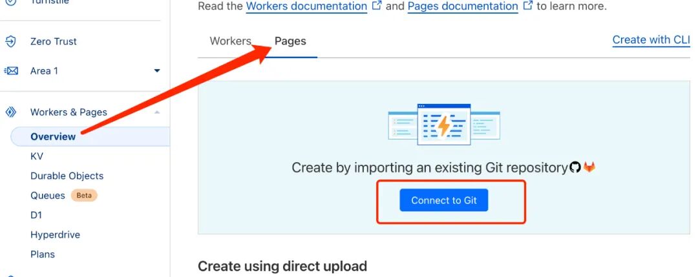
Task: Open Hyperdrive in the sidebar
Action: coord(55,234)
